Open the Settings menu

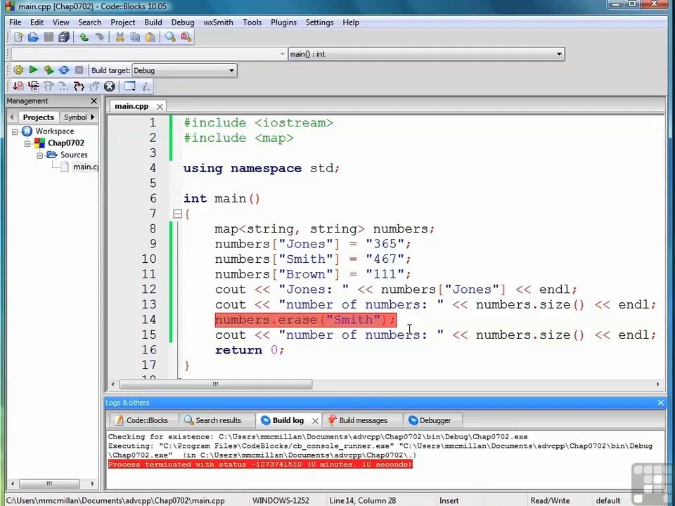tap(319, 22)
